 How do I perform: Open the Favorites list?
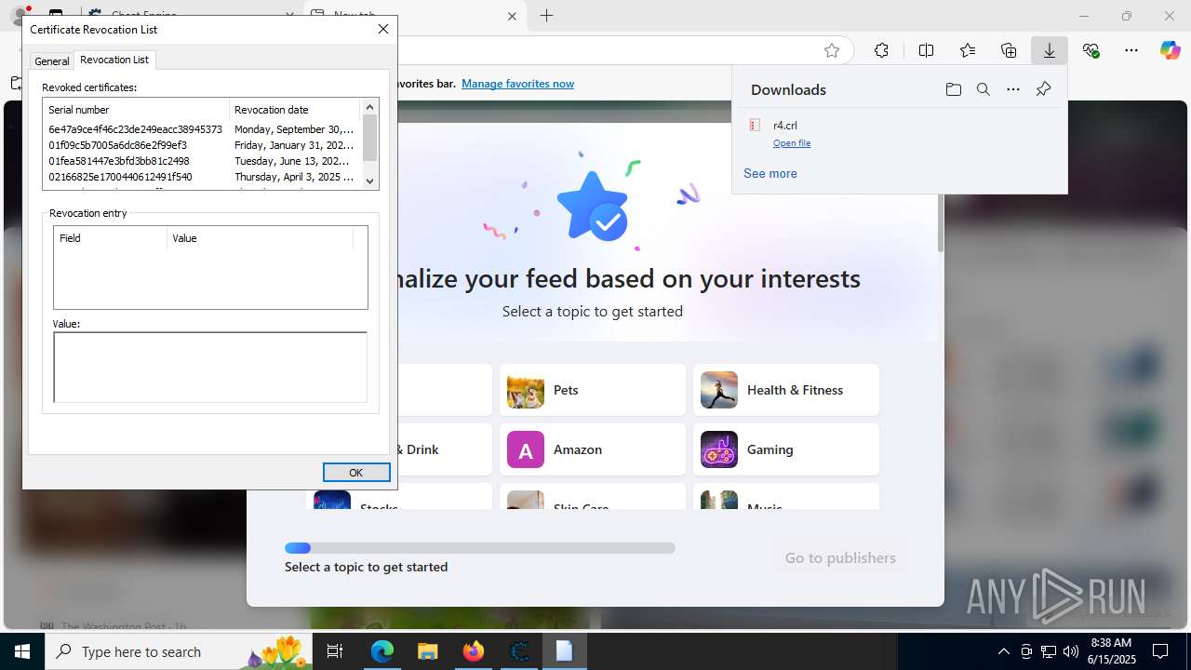coord(968,50)
